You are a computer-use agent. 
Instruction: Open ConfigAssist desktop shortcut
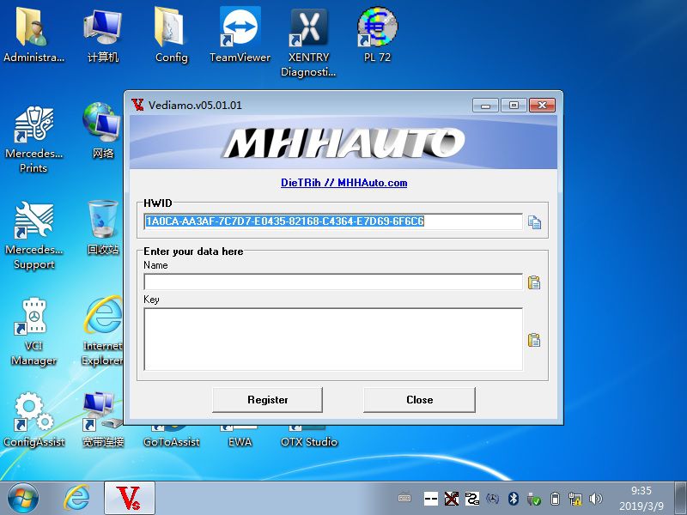point(33,420)
